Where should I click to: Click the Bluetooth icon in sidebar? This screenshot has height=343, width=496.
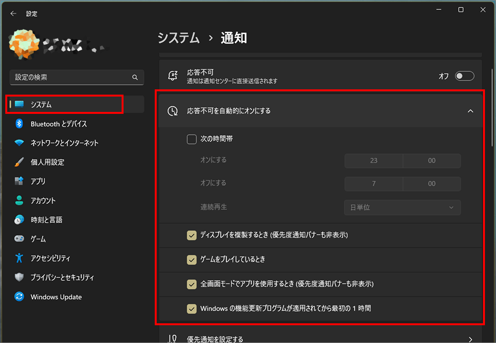coord(19,123)
